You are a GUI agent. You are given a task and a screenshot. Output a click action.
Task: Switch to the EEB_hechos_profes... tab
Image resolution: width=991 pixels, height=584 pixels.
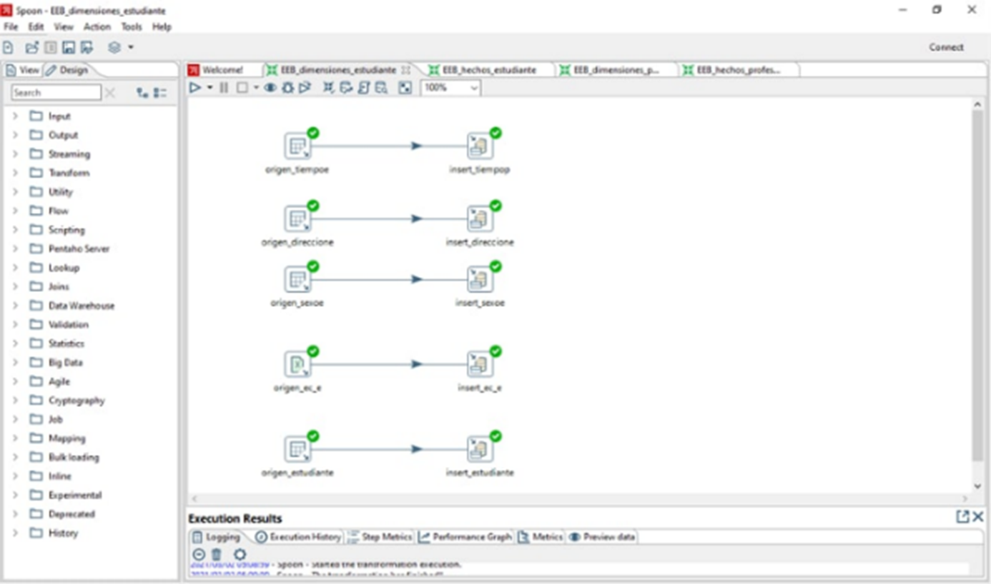tap(731, 70)
